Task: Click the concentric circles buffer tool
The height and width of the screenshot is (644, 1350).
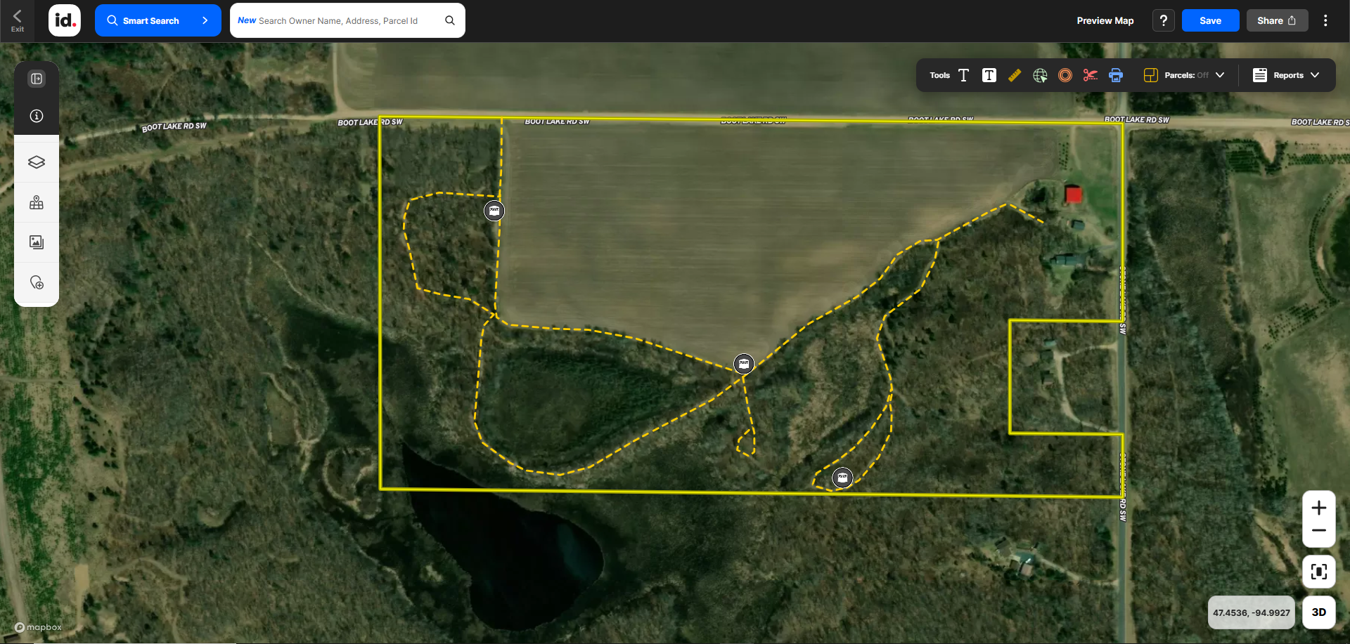Action: 1065,75
